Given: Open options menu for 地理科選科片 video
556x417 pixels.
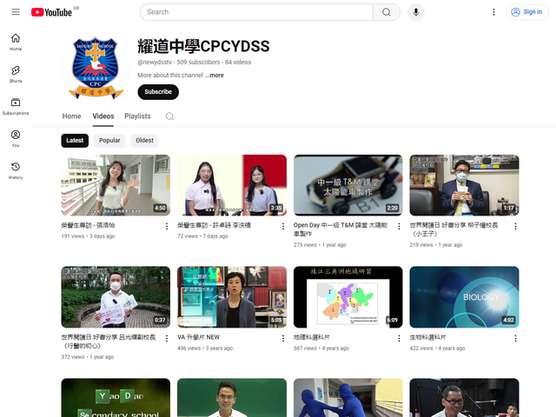Looking at the screenshot, I should point(399,339).
